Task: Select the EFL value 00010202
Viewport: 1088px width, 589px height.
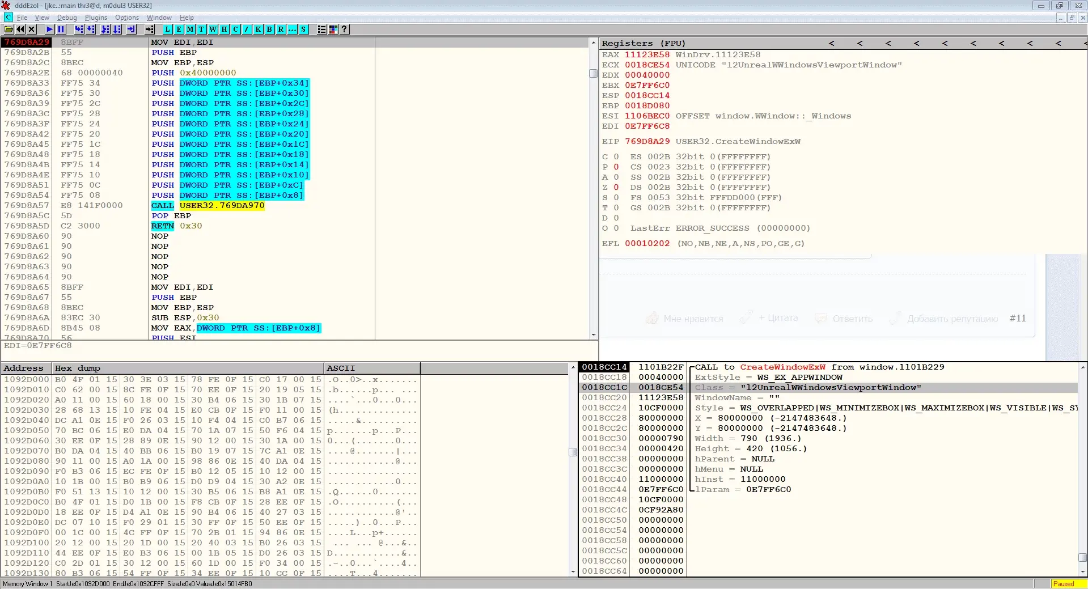Action: click(x=647, y=244)
